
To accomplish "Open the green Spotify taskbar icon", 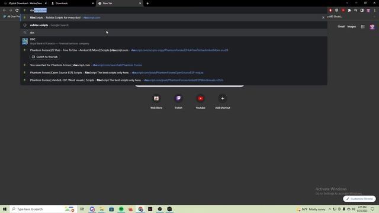I will 121,209.
